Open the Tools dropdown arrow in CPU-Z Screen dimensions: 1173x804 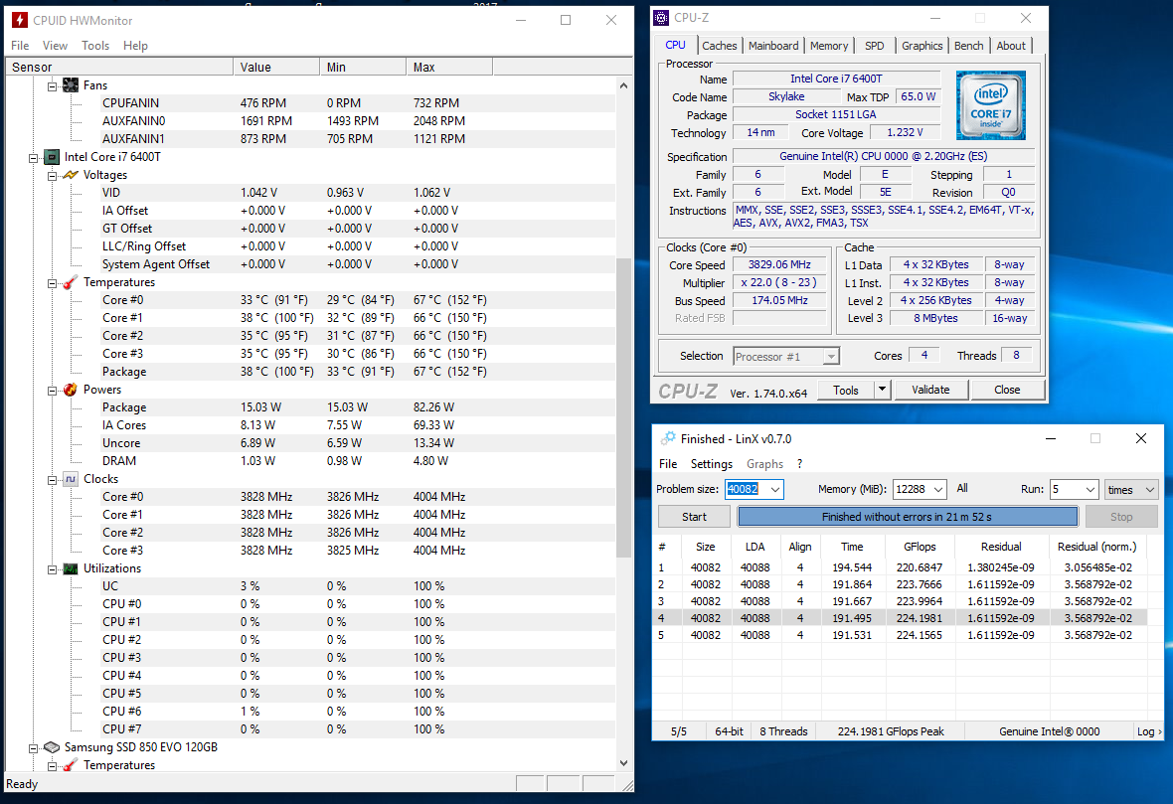(x=882, y=390)
